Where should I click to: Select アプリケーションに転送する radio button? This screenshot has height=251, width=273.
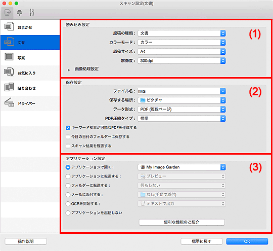(68, 176)
